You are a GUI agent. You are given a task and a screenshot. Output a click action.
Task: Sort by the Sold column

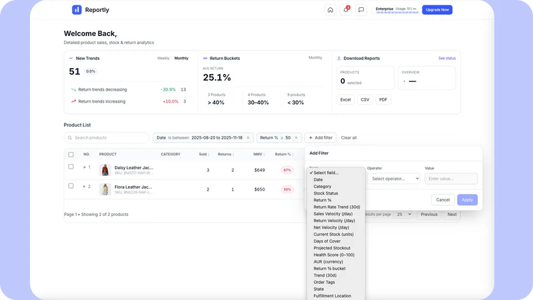[x=204, y=155]
